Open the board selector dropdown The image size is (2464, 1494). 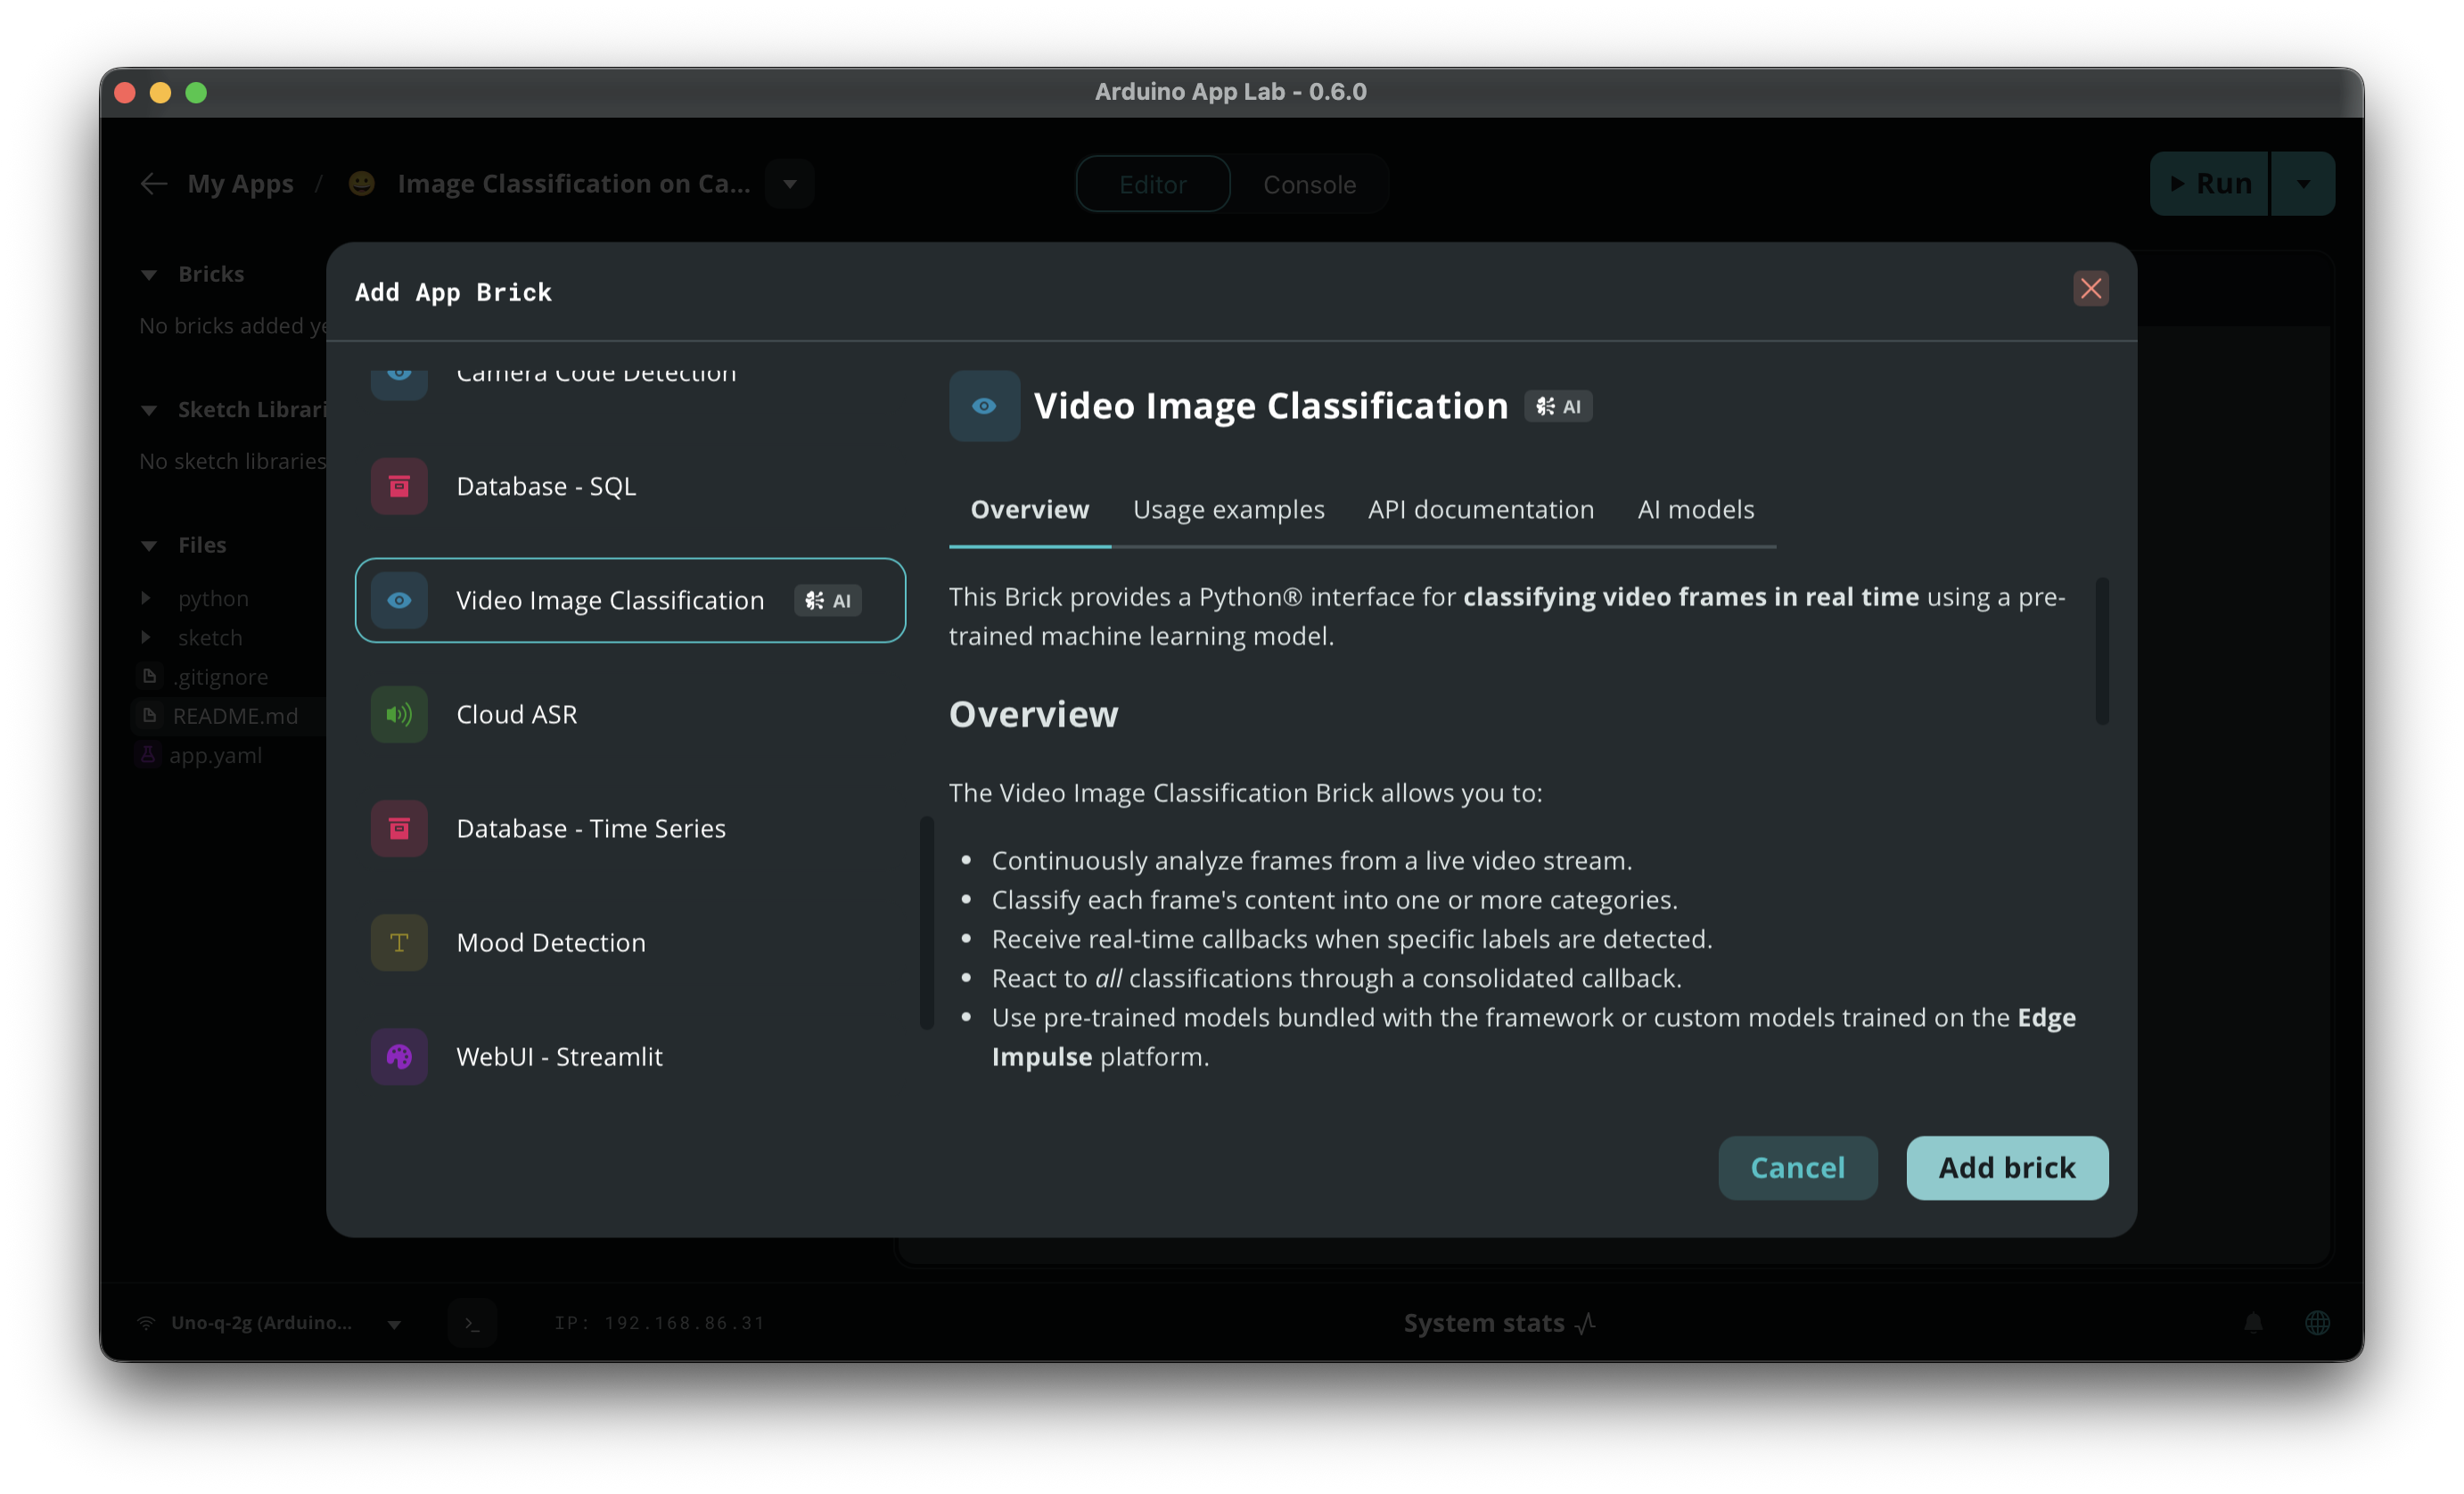click(394, 1324)
